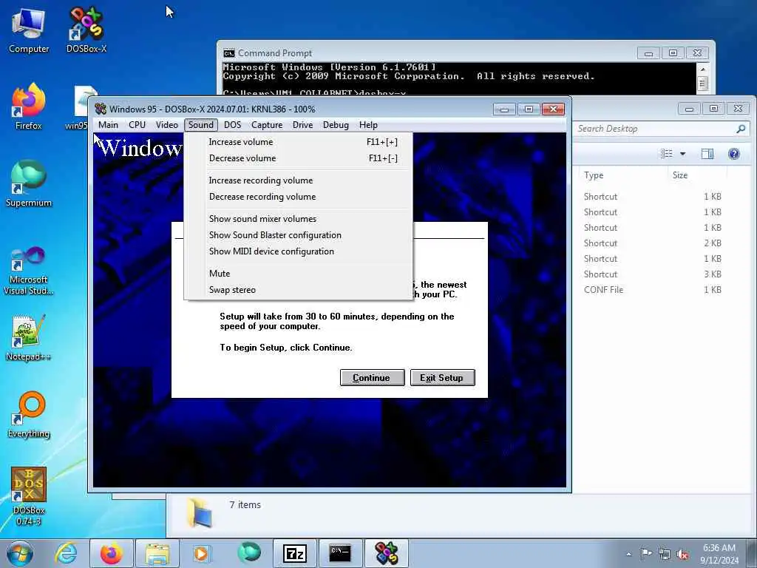Sort Explorer list by Type column
757x568 pixels.
tap(622, 175)
